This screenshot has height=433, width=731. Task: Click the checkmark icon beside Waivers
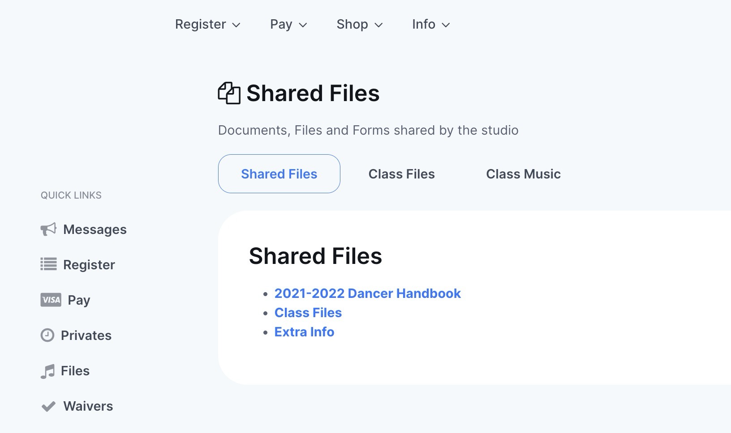(x=48, y=406)
